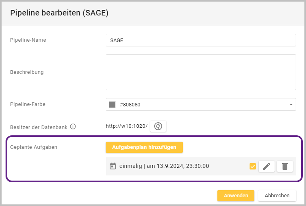Focus the Pipeline-Name field containing SAGE
306x206 pixels.
[x=201, y=40]
